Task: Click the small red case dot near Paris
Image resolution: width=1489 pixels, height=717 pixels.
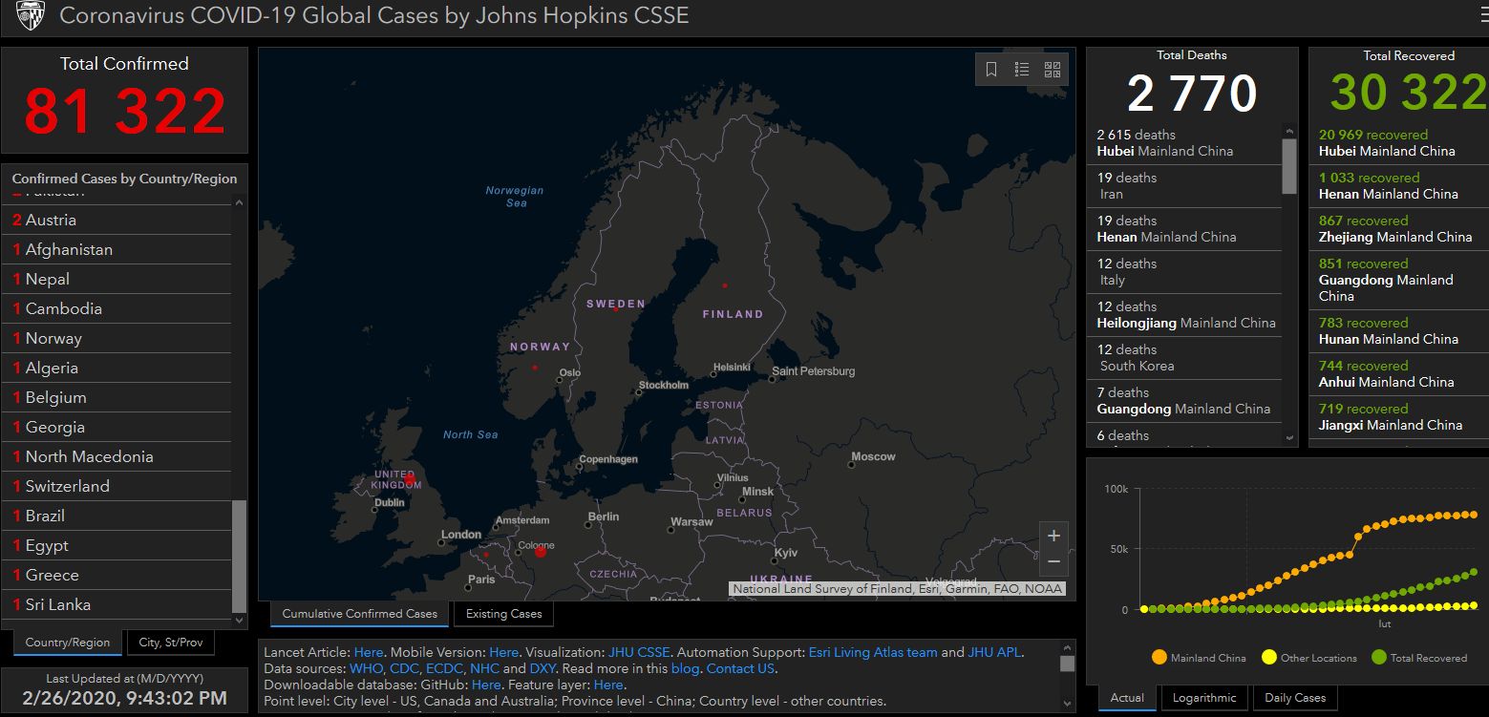Action: pos(485,555)
